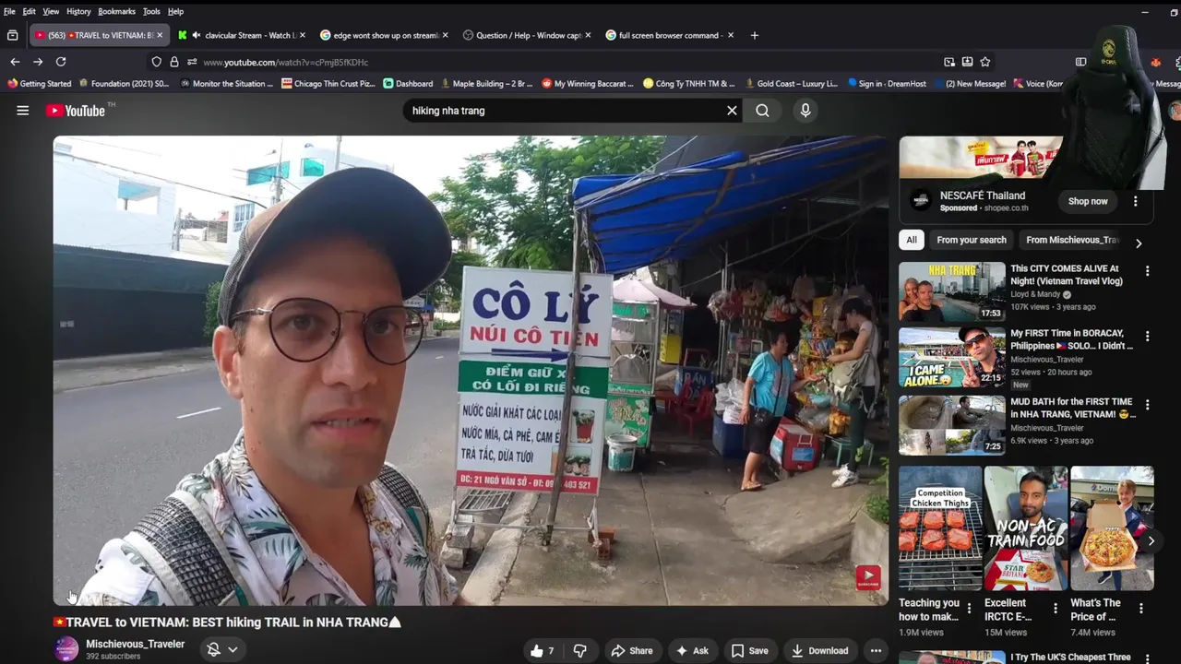The image size is (1181, 664).
Task: Open the site security padlock info
Action: tap(174, 62)
